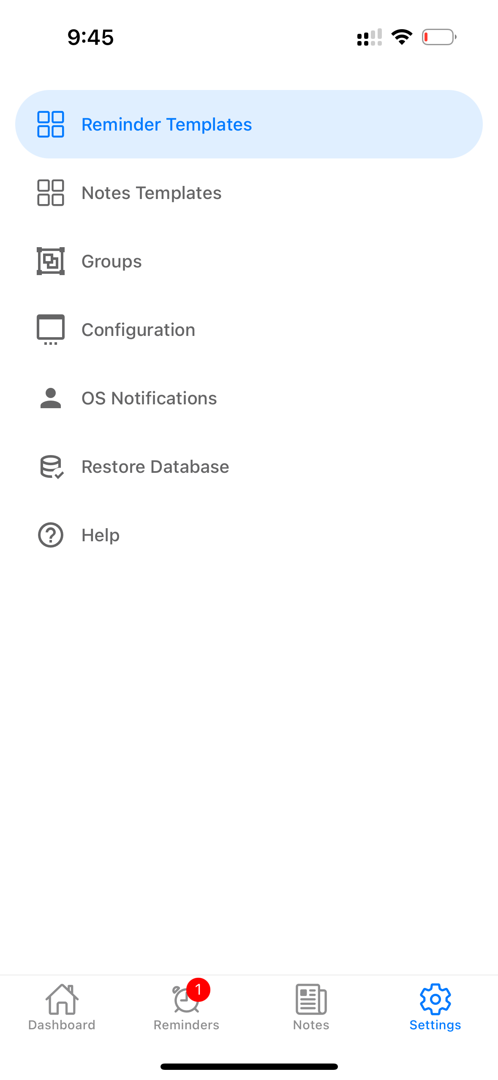Tap the Restore Database icon

(x=51, y=467)
